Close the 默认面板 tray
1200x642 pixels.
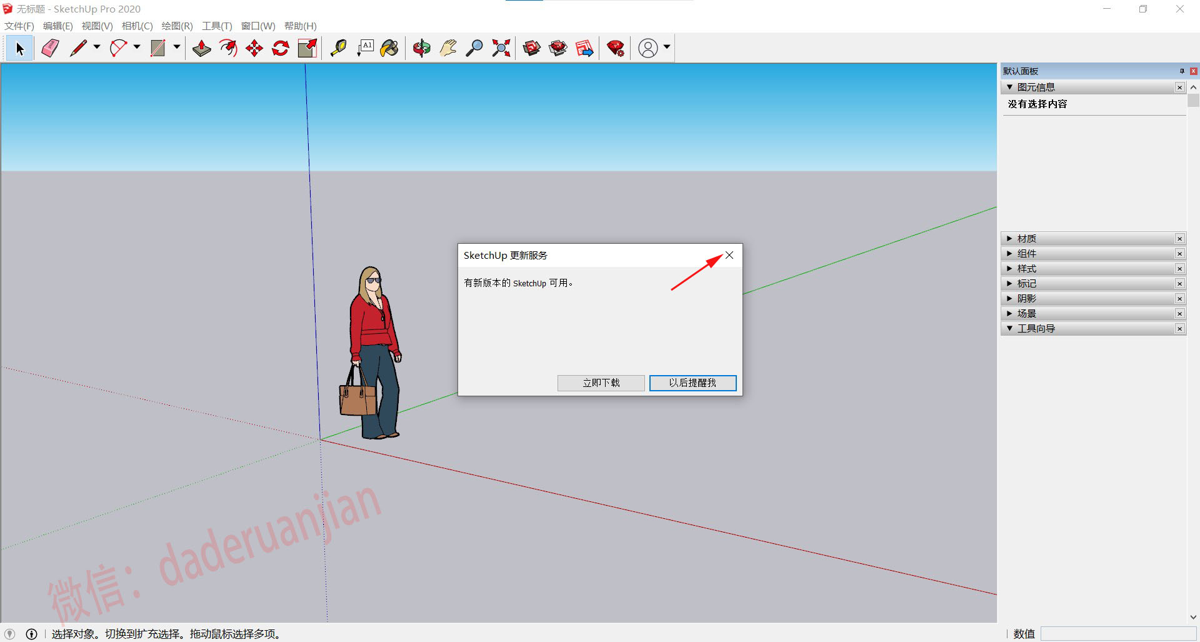[x=1193, y=71]
